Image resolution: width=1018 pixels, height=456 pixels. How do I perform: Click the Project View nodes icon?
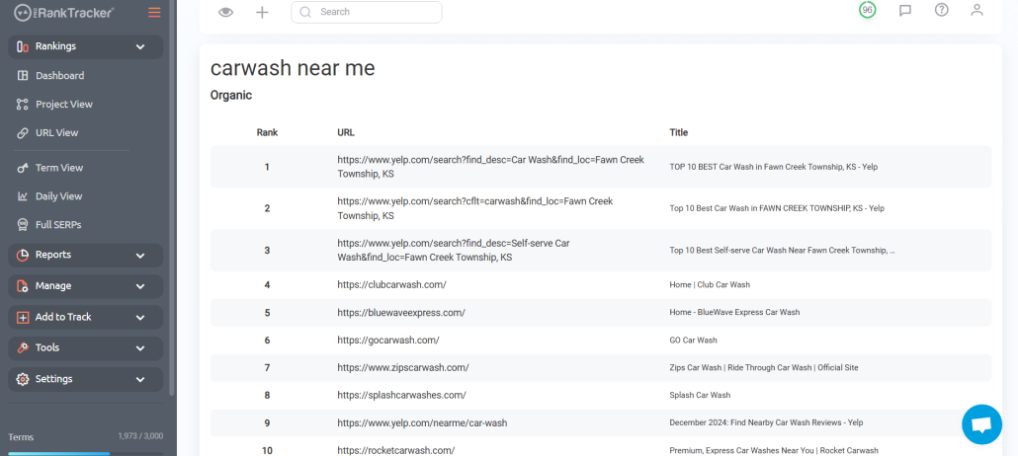pyautogui.click(x=23, y=104)
